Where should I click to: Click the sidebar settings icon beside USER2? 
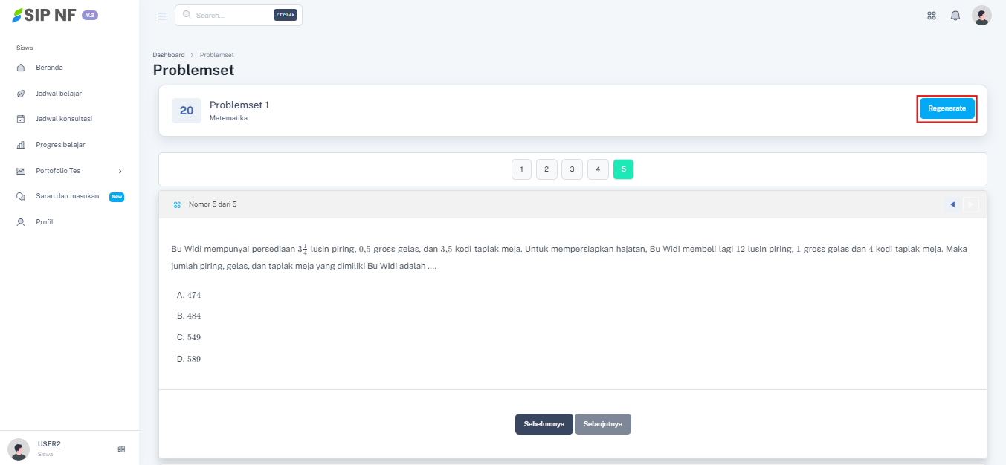121,449
